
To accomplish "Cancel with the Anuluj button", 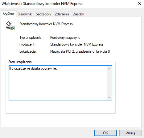I will 130,133.
